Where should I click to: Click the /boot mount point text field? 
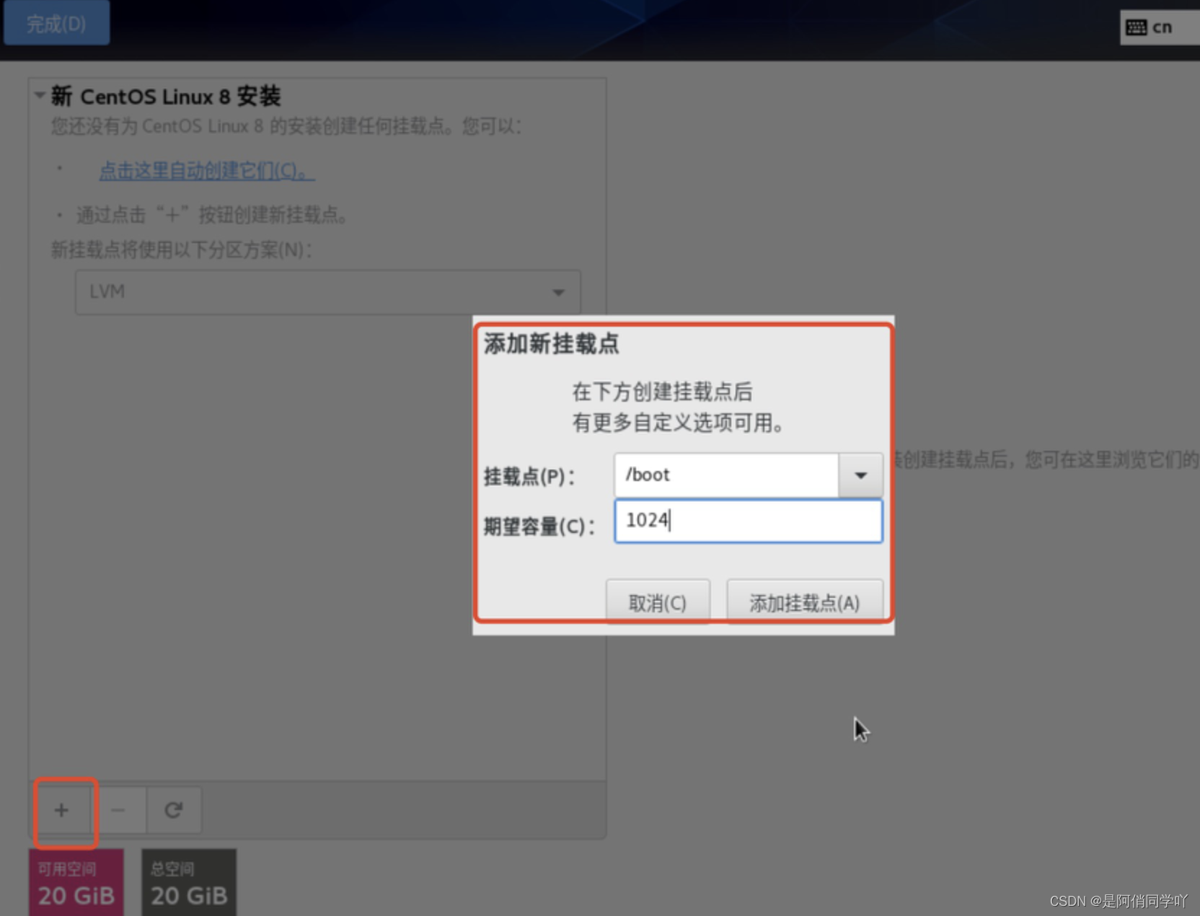pyautogui.click(x=726, y=475)
